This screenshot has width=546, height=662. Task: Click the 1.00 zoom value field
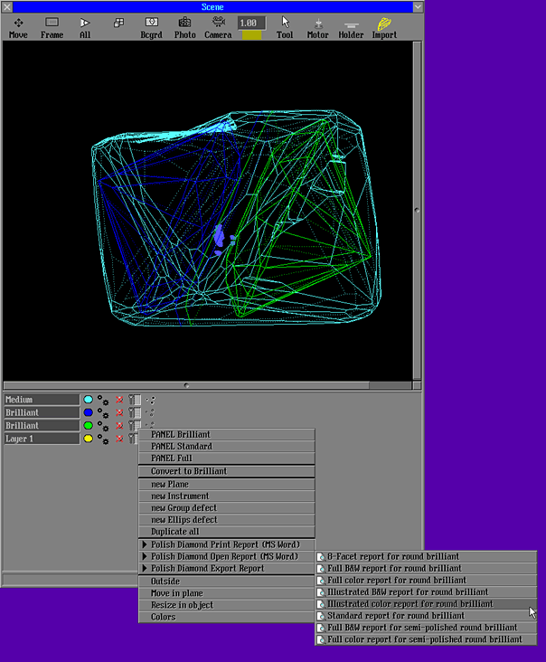[251, 22]
